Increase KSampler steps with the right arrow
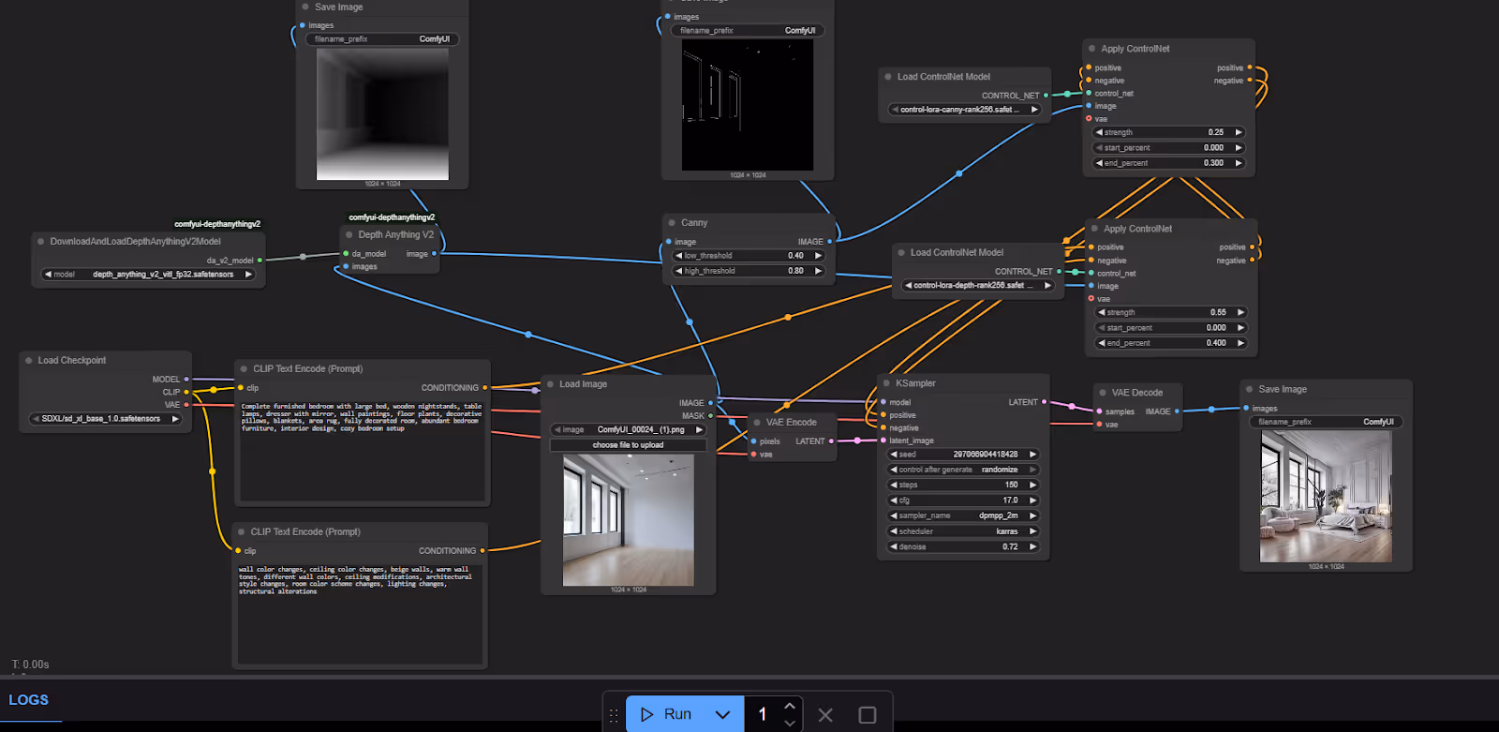The height and width of the screenshot is (732, 1499). click(1032, 486)
